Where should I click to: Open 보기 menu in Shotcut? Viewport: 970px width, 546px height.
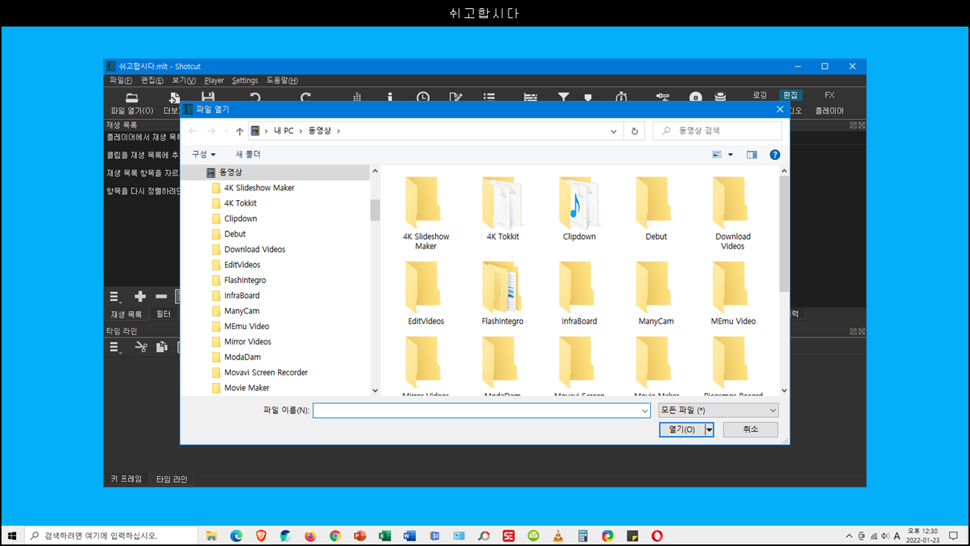pos(183,80)
